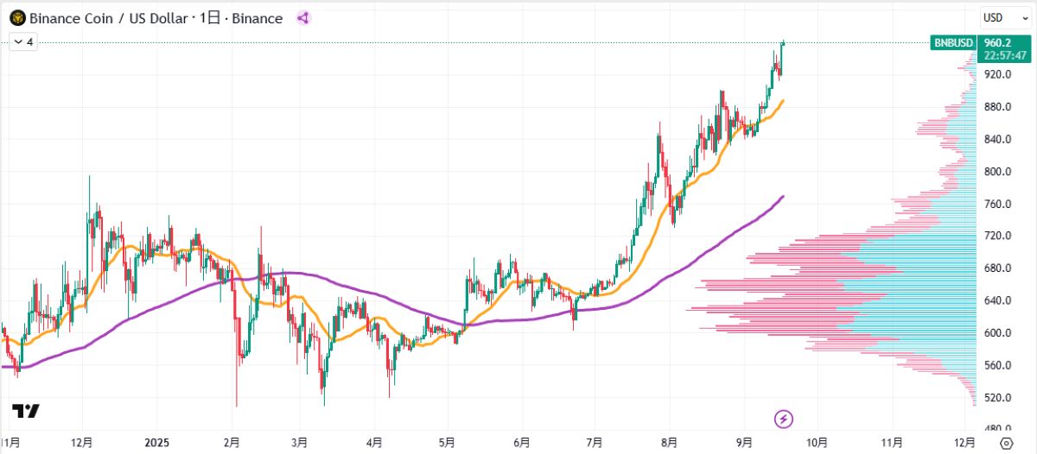Click the 600.0 level on price scale
Viewport: 1037px width, 454px height.
pos(998,333)
